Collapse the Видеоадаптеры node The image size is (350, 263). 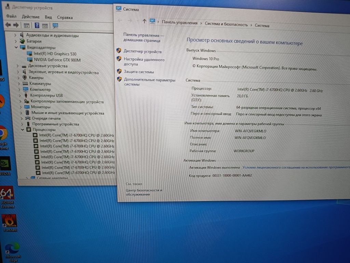pos(16,47)
